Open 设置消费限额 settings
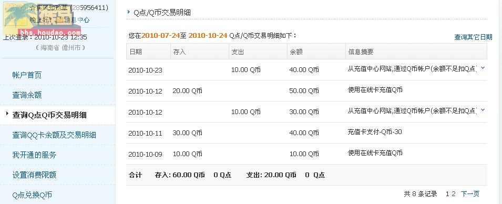The width and height of the screenshot is (502, 204). 34,175
